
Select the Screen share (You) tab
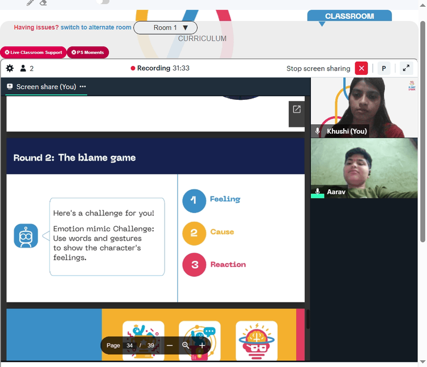tap(46, 87)
